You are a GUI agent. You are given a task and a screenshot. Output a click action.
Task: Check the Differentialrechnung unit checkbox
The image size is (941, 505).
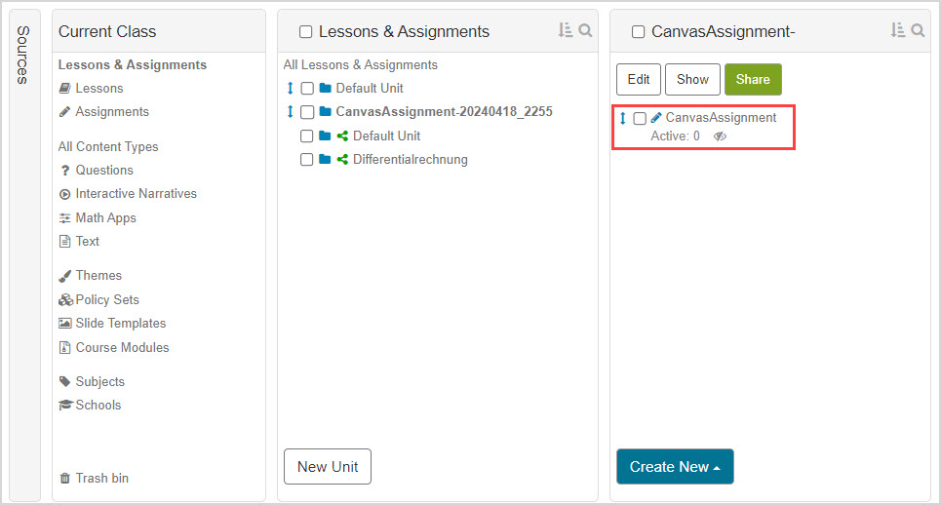(x=307, y=160)
